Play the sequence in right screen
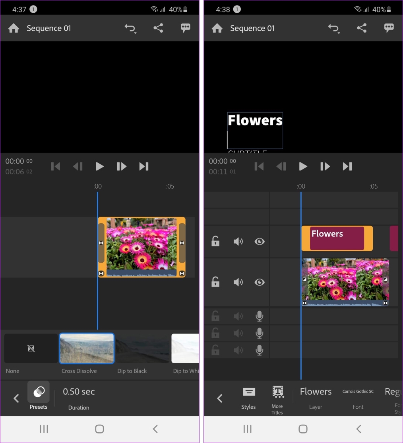The width and height of the screenshot is (403, 443). [x=303, y=166]
